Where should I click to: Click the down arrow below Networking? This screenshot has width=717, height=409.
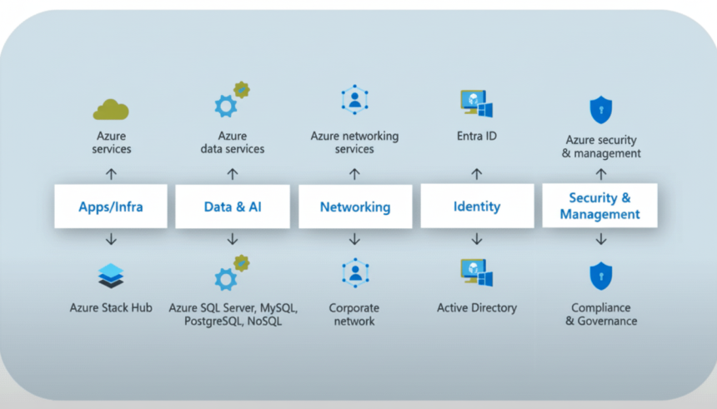pos(354,240)
